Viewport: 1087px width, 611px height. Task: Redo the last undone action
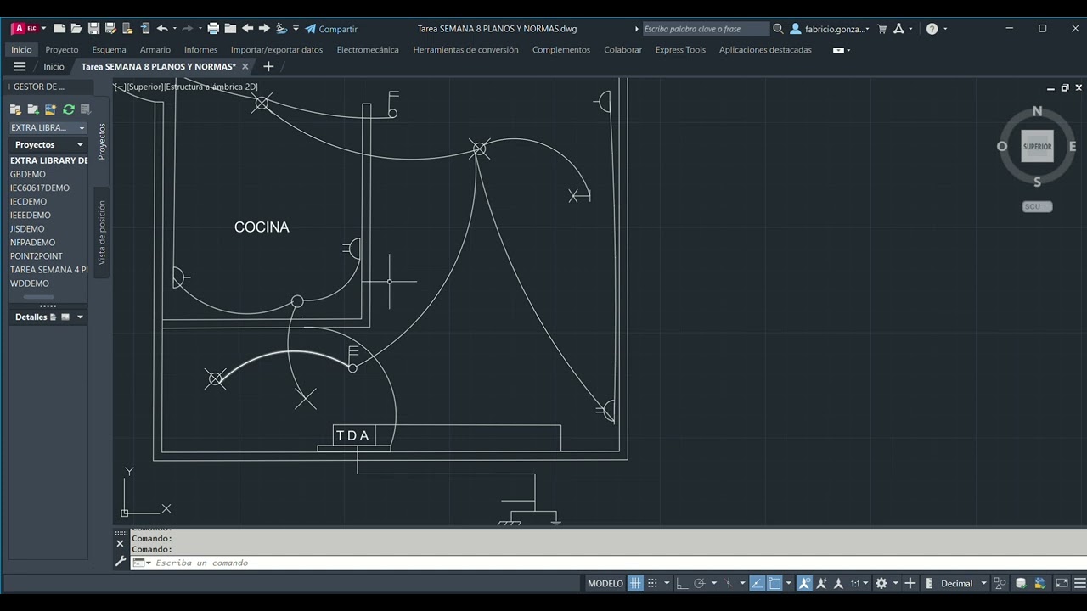(189, 29)
